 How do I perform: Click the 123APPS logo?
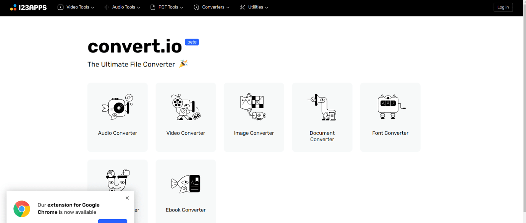(28, 7)
